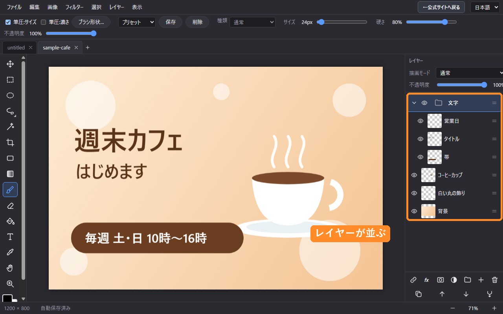Click the 削除 preset button
Screen dimensions: 503x314
pos(197,22)
